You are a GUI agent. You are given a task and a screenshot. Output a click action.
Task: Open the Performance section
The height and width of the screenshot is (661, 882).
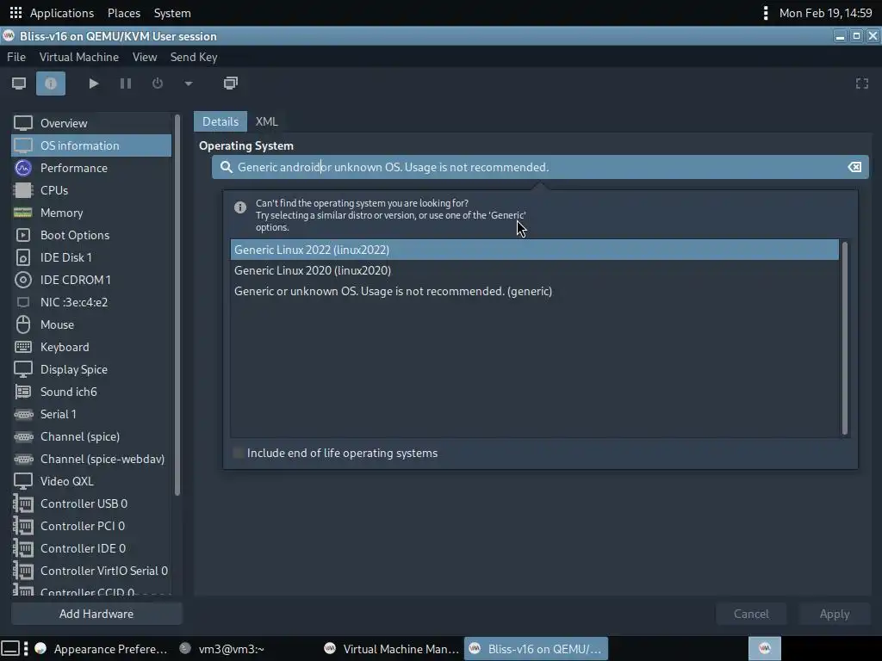pyautogui.click(x=91, y=168)
